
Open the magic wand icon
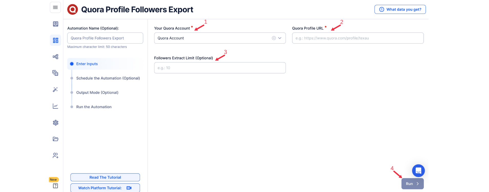(55, 90)
